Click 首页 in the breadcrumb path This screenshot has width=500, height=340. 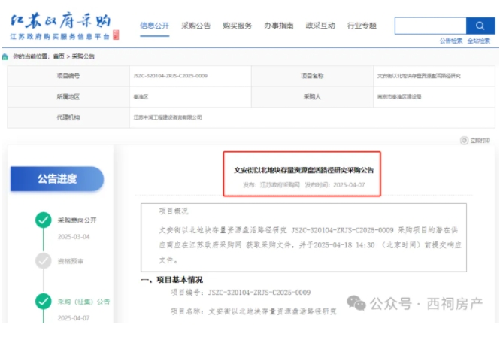57,56
